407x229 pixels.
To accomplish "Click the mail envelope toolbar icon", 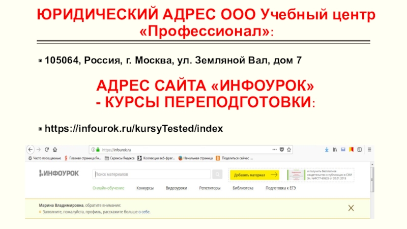I will pyautogui.click(x=343, y=150).
